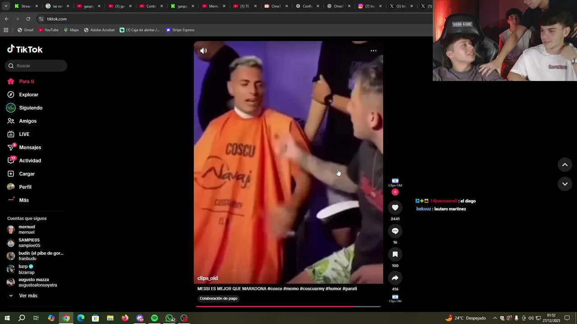Screen dimensions: 577x324
Task: Open Spotify from the taskbar
Action: click(155, 318)
